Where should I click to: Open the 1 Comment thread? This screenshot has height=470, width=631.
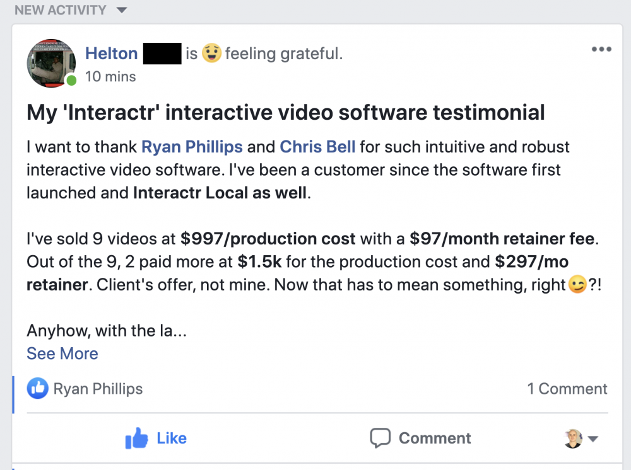pyautogui.click(x=567, y=389)
